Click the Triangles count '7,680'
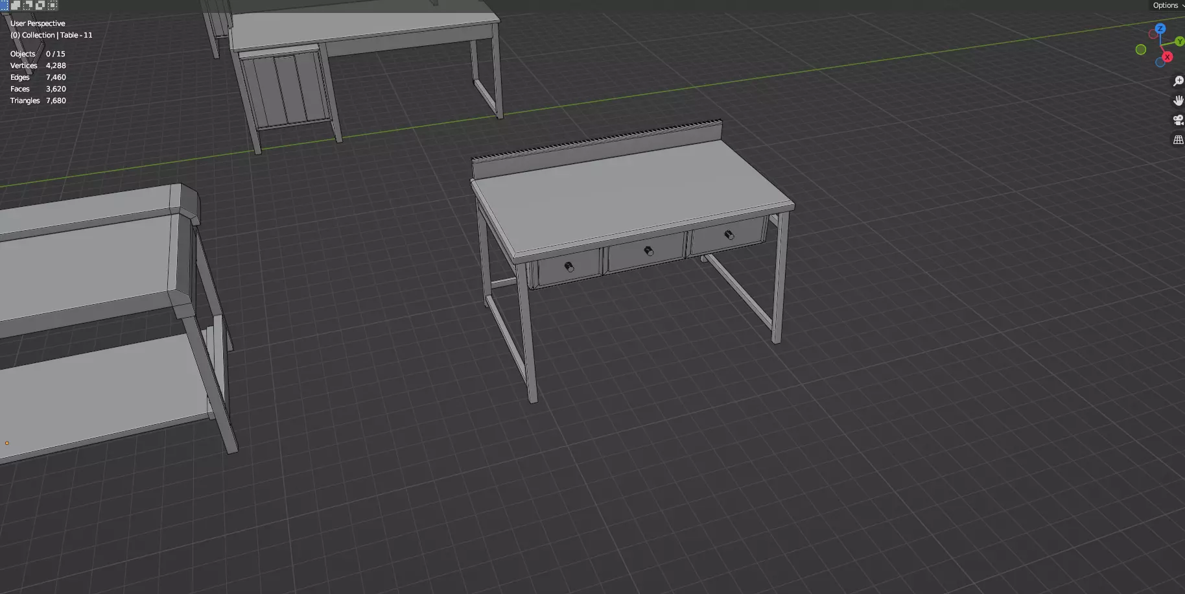The image size is (1185, 594). (x=56, y=101)
